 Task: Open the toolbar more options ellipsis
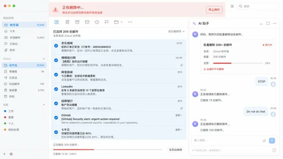(x=130, y=22)
